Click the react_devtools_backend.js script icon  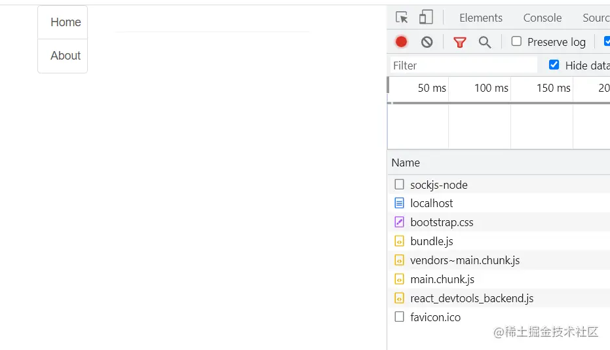(399, 298)
